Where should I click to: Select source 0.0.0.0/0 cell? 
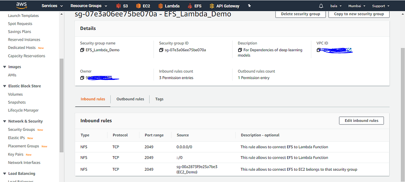184,147
